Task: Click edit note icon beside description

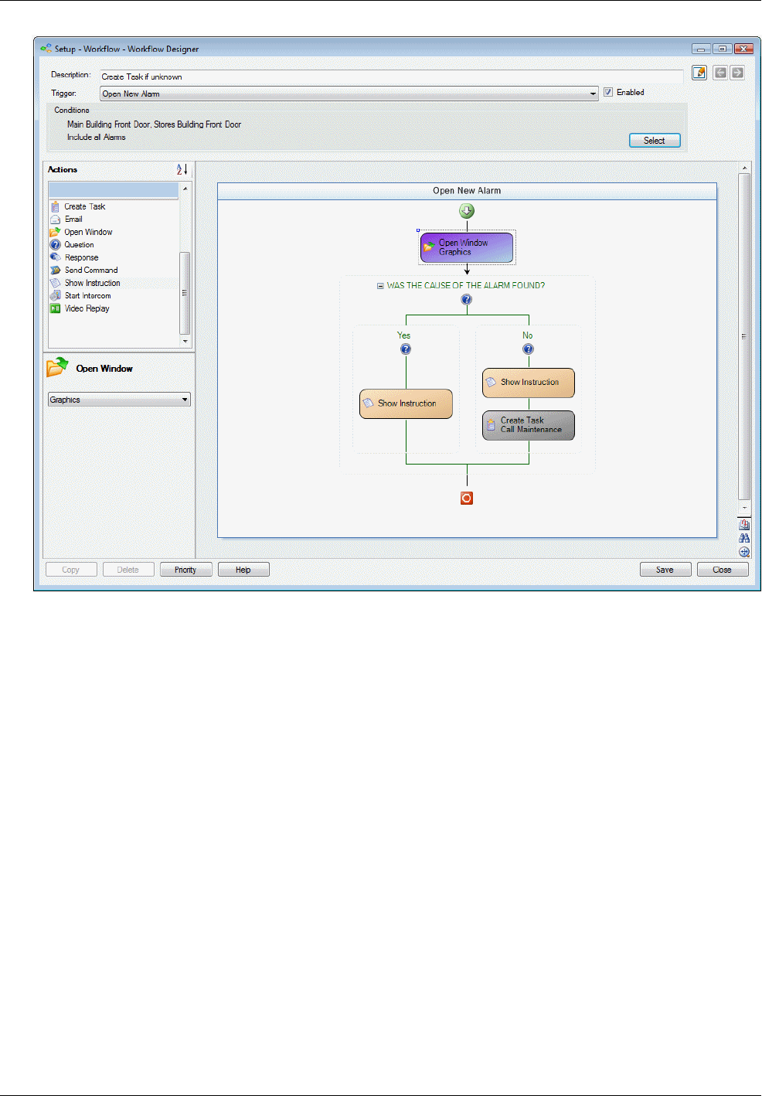Action: 699,73
